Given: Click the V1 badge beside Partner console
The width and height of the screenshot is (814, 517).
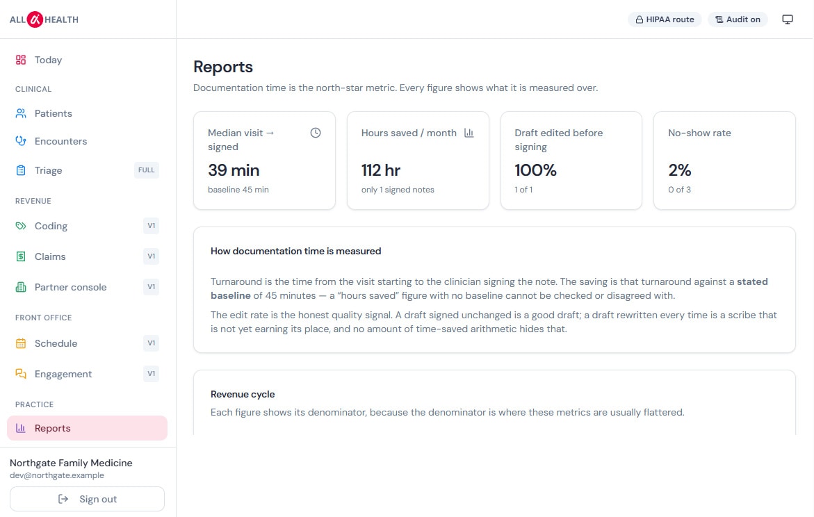Looking at the screenshot, I should (x=151, y=287).
